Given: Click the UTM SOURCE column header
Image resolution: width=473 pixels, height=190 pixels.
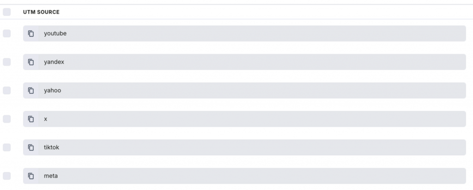Looking at the screenshot, I should tap(41, 12).
